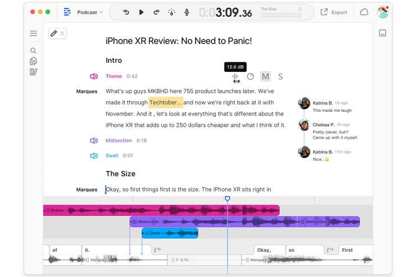Open cloud sync status icon
Screen dimensions: 416x277
[364, 12]
